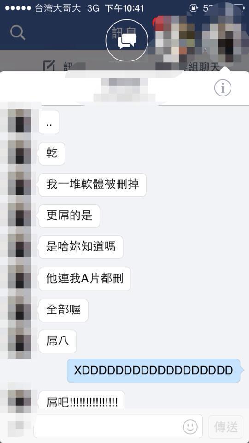Tap the XDDDD blue message bubble
Screen dimensions: 249x443
pyautogui.click(x=153, y=371)
